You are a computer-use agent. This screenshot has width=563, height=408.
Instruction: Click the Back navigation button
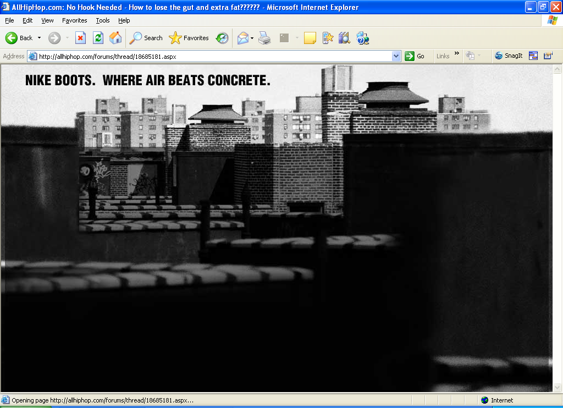tap(19, 38)
